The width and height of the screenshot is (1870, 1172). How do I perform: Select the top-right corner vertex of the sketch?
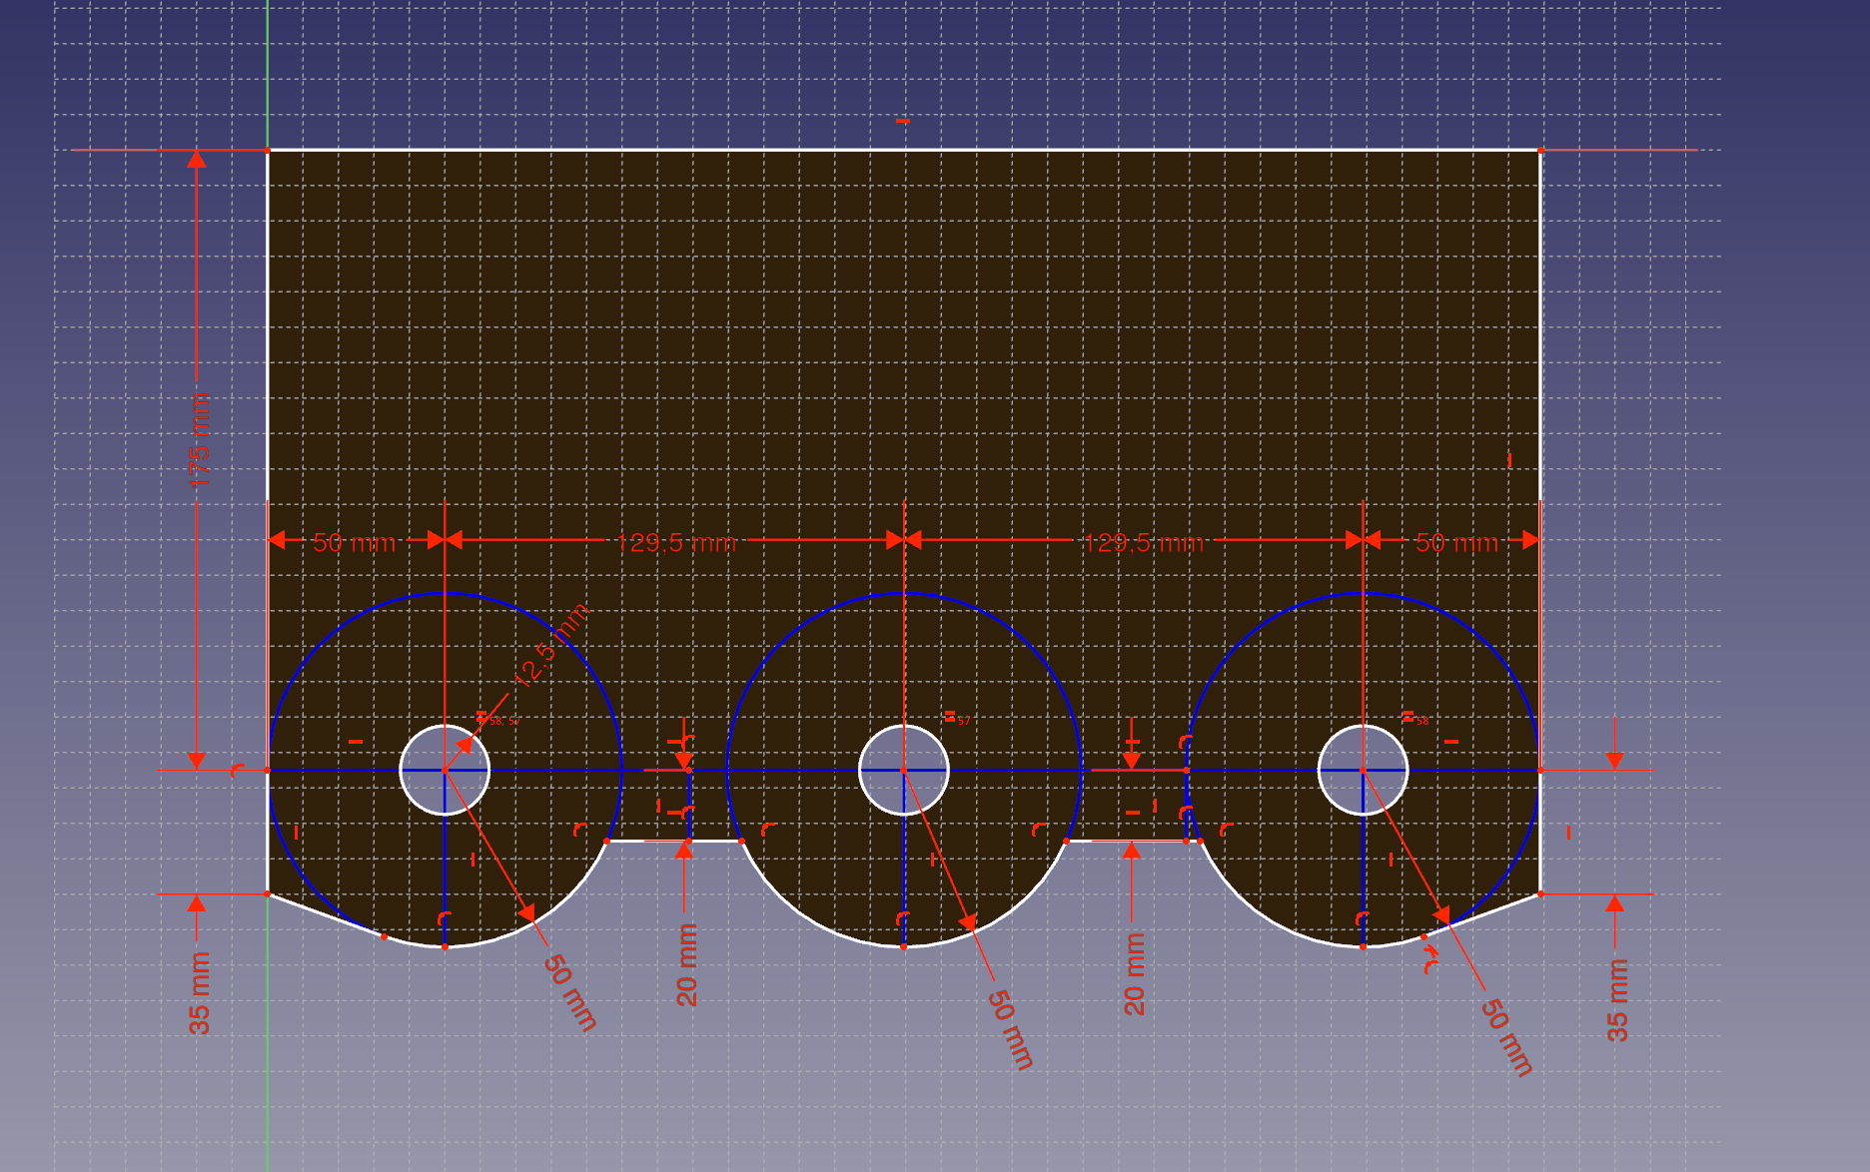tap(1540, 150)
